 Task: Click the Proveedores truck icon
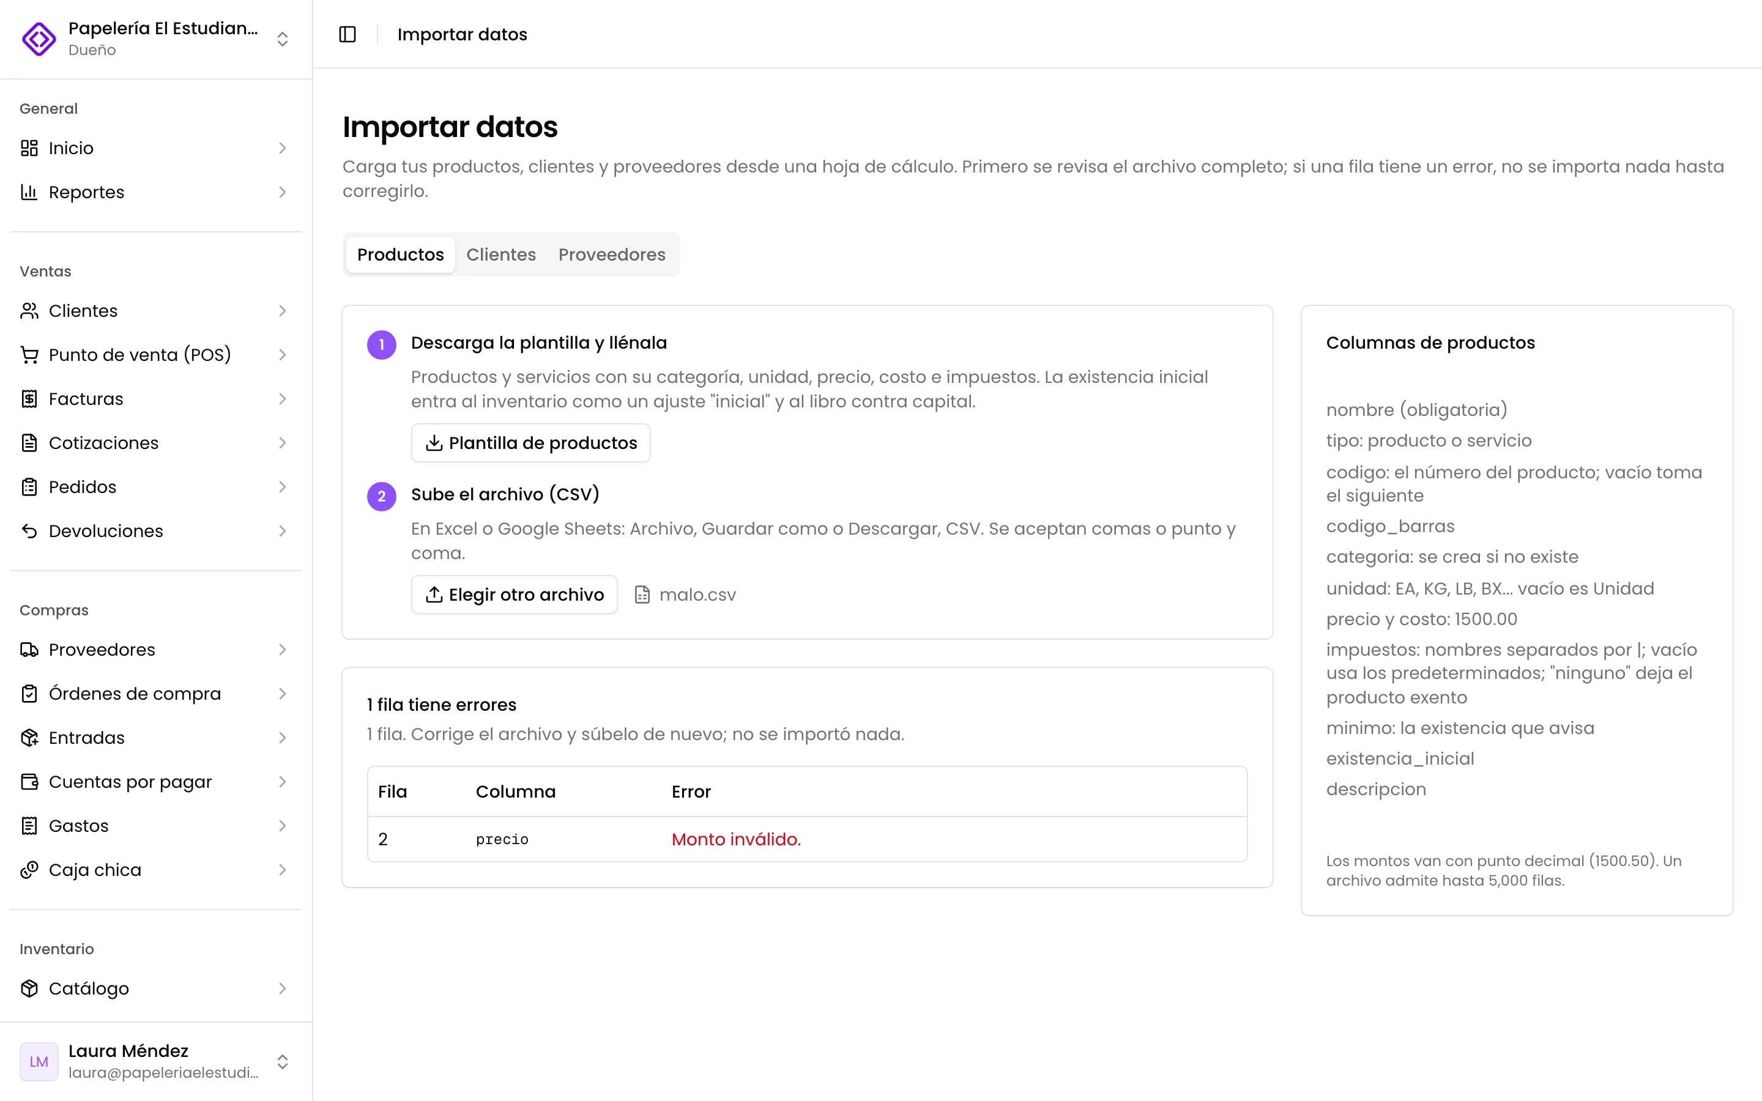point(29,650)
